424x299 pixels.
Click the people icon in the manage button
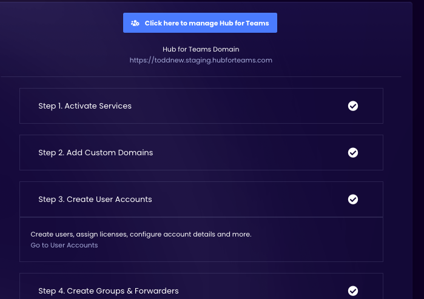[x=135, y=23]
